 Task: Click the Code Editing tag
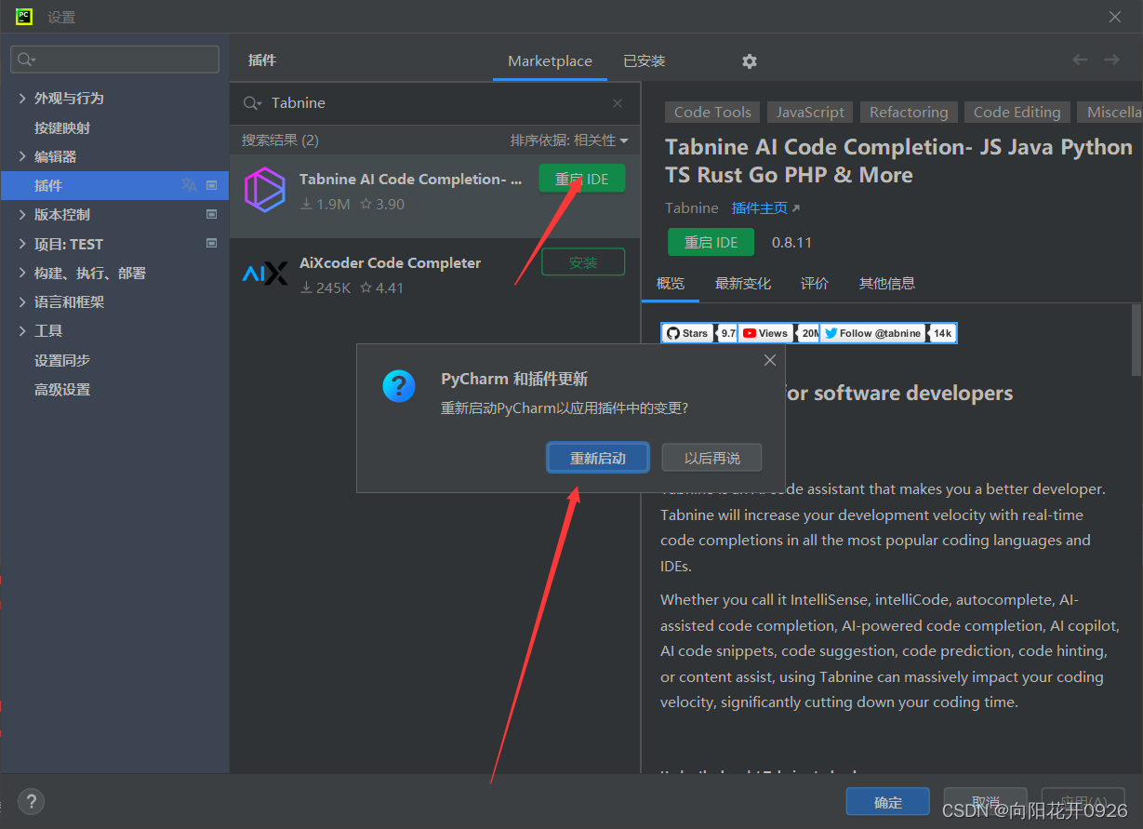tap(1017, 113)
